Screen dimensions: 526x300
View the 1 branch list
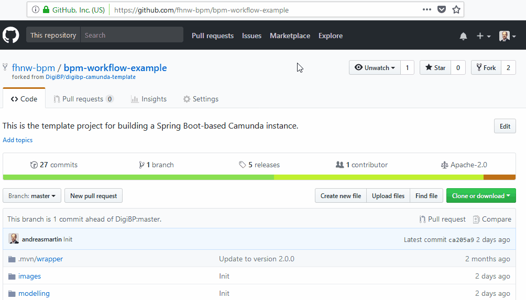[156, 165]
